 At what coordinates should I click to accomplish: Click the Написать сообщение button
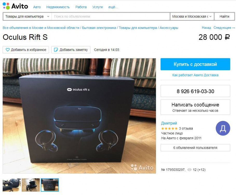[x=195, y=107]
